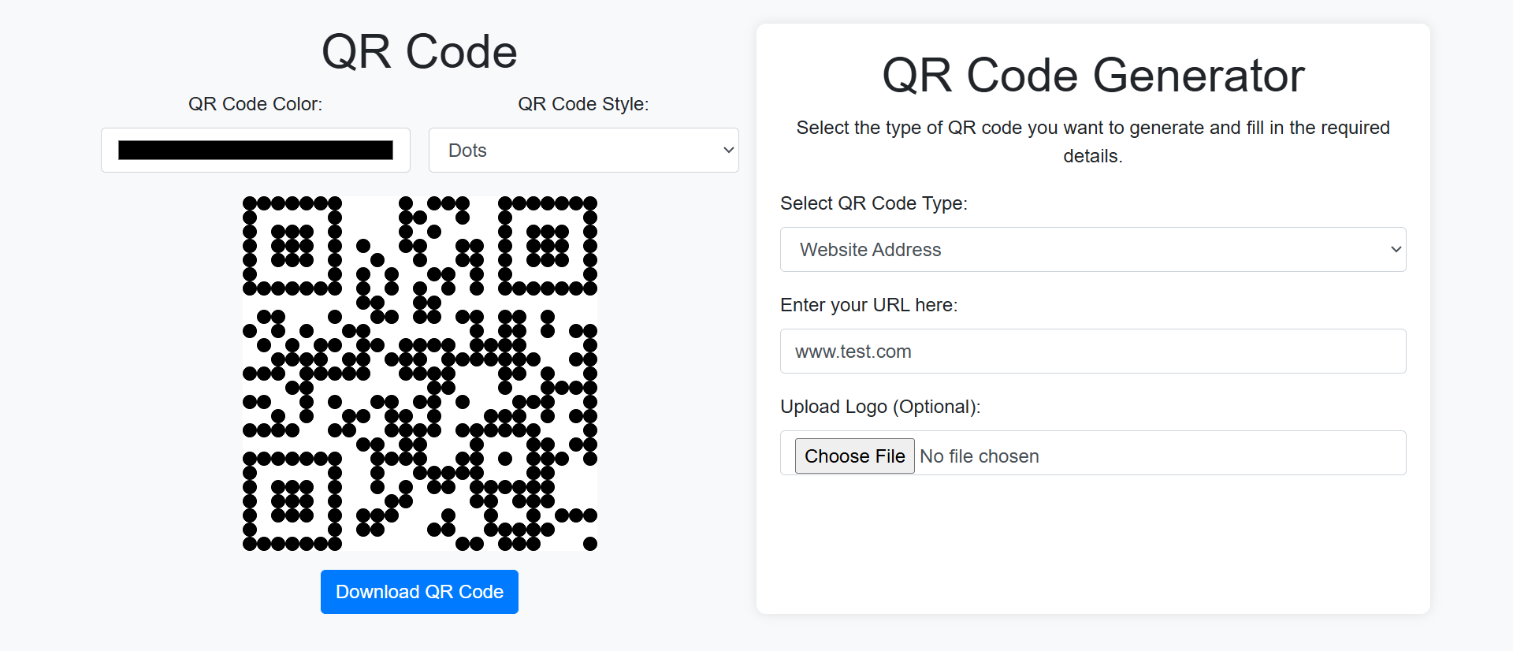The width and height of the screenshot is (1513, 651).
Task: Click the QR Code Style label
Action: coord(583,103)
